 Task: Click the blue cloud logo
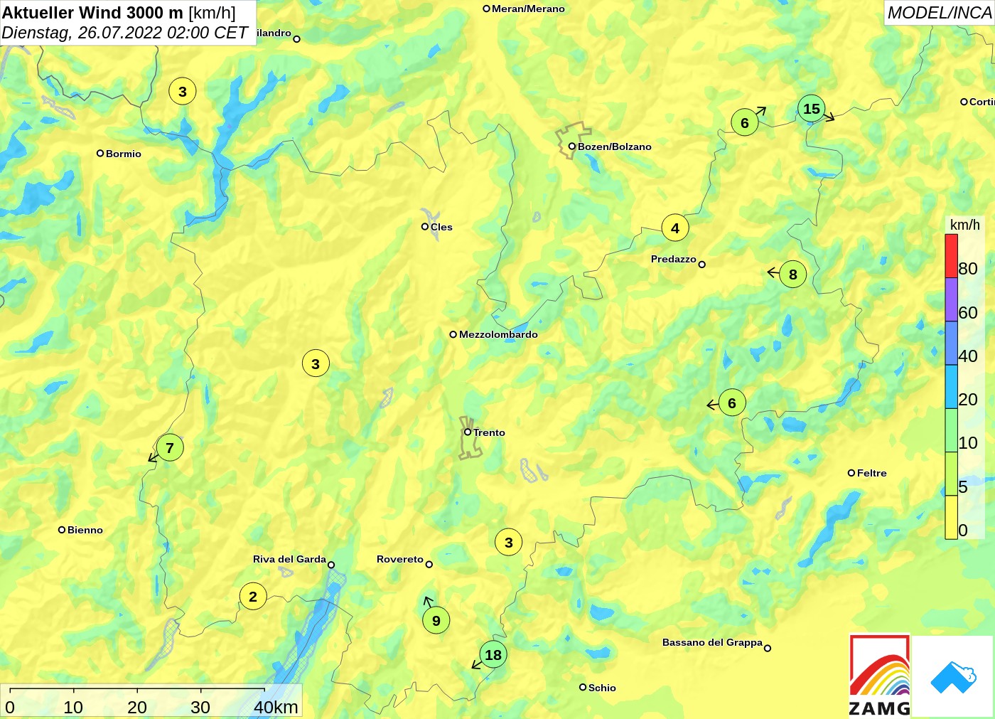[953, 677]
